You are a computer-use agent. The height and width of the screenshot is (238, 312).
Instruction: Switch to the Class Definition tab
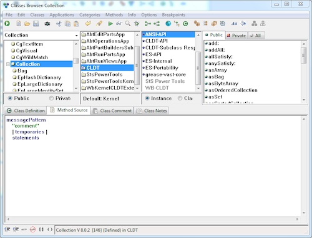pos(26,111)
